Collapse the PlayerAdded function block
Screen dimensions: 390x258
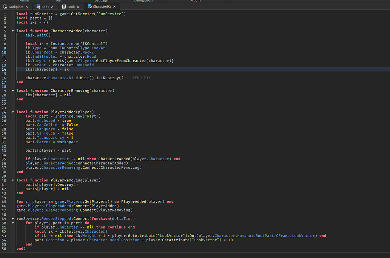pos(12,112)
